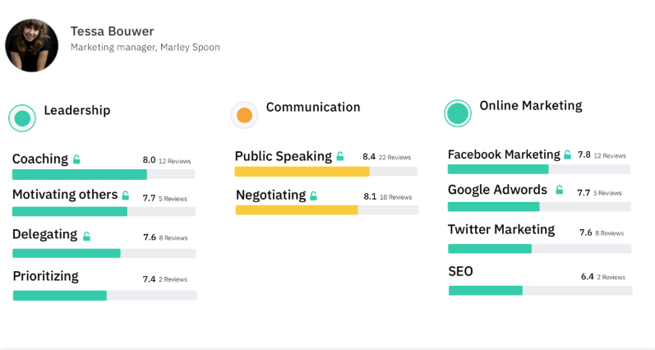This screenshot has width=655, height=350.
Task: Click the lock icon next to Coaching
Action: click(x=76, y=159)
